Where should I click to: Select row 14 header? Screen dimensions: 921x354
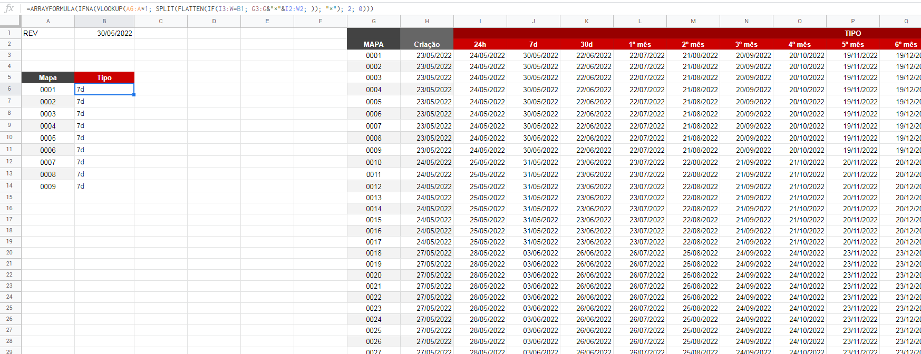pyautogui.click(x=10, y=185)
